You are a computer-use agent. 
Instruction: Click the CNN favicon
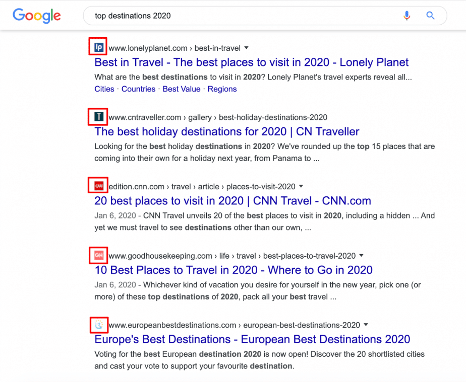[99, 186]
